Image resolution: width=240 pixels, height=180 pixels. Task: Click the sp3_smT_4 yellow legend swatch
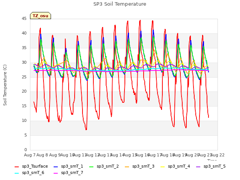162,166
